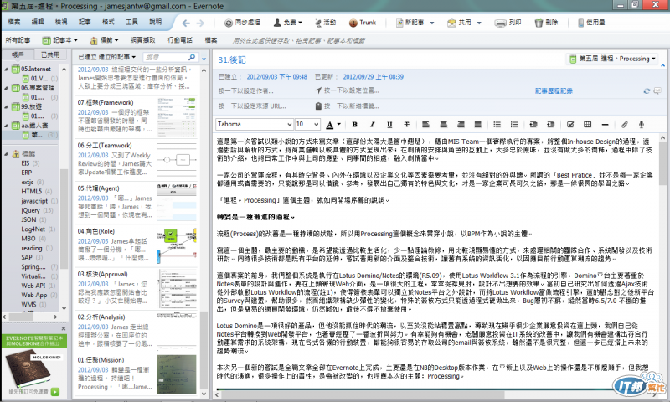Align text left

point(425,124)
